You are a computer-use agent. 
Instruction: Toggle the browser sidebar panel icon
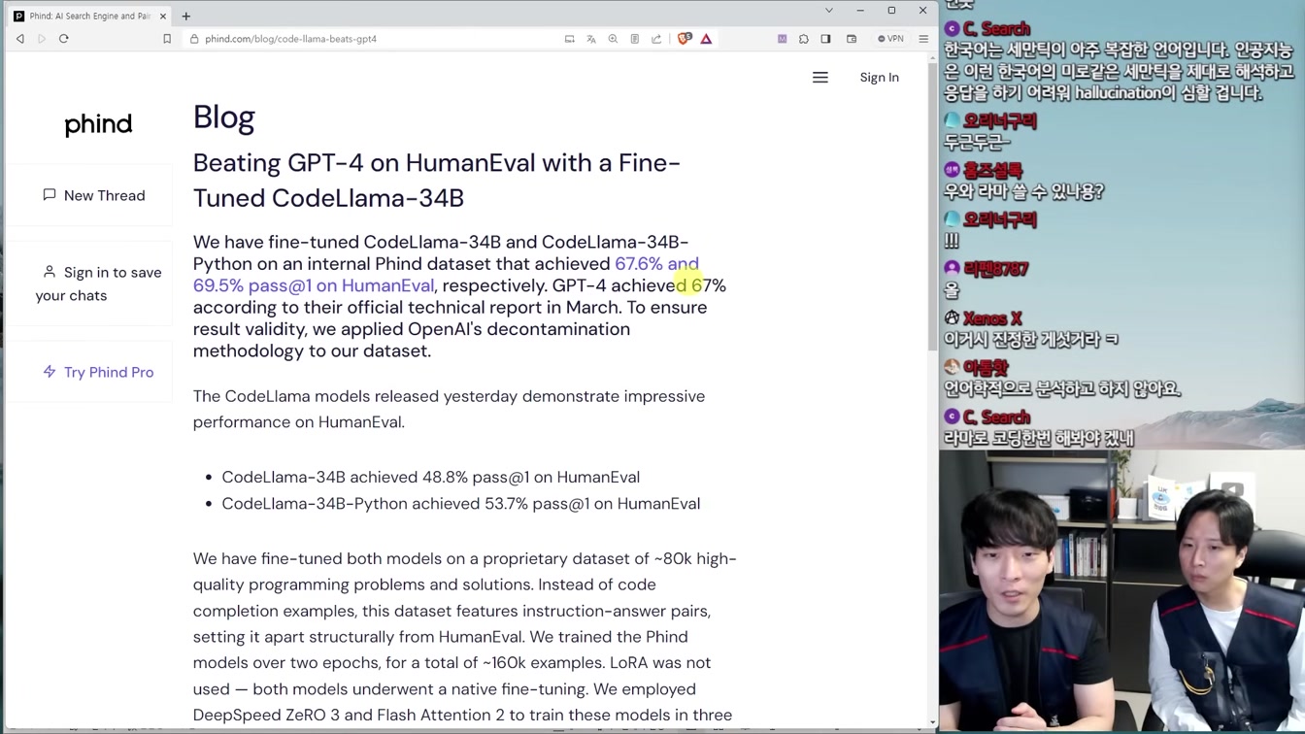pyautogui.click(x=825, y=39)
